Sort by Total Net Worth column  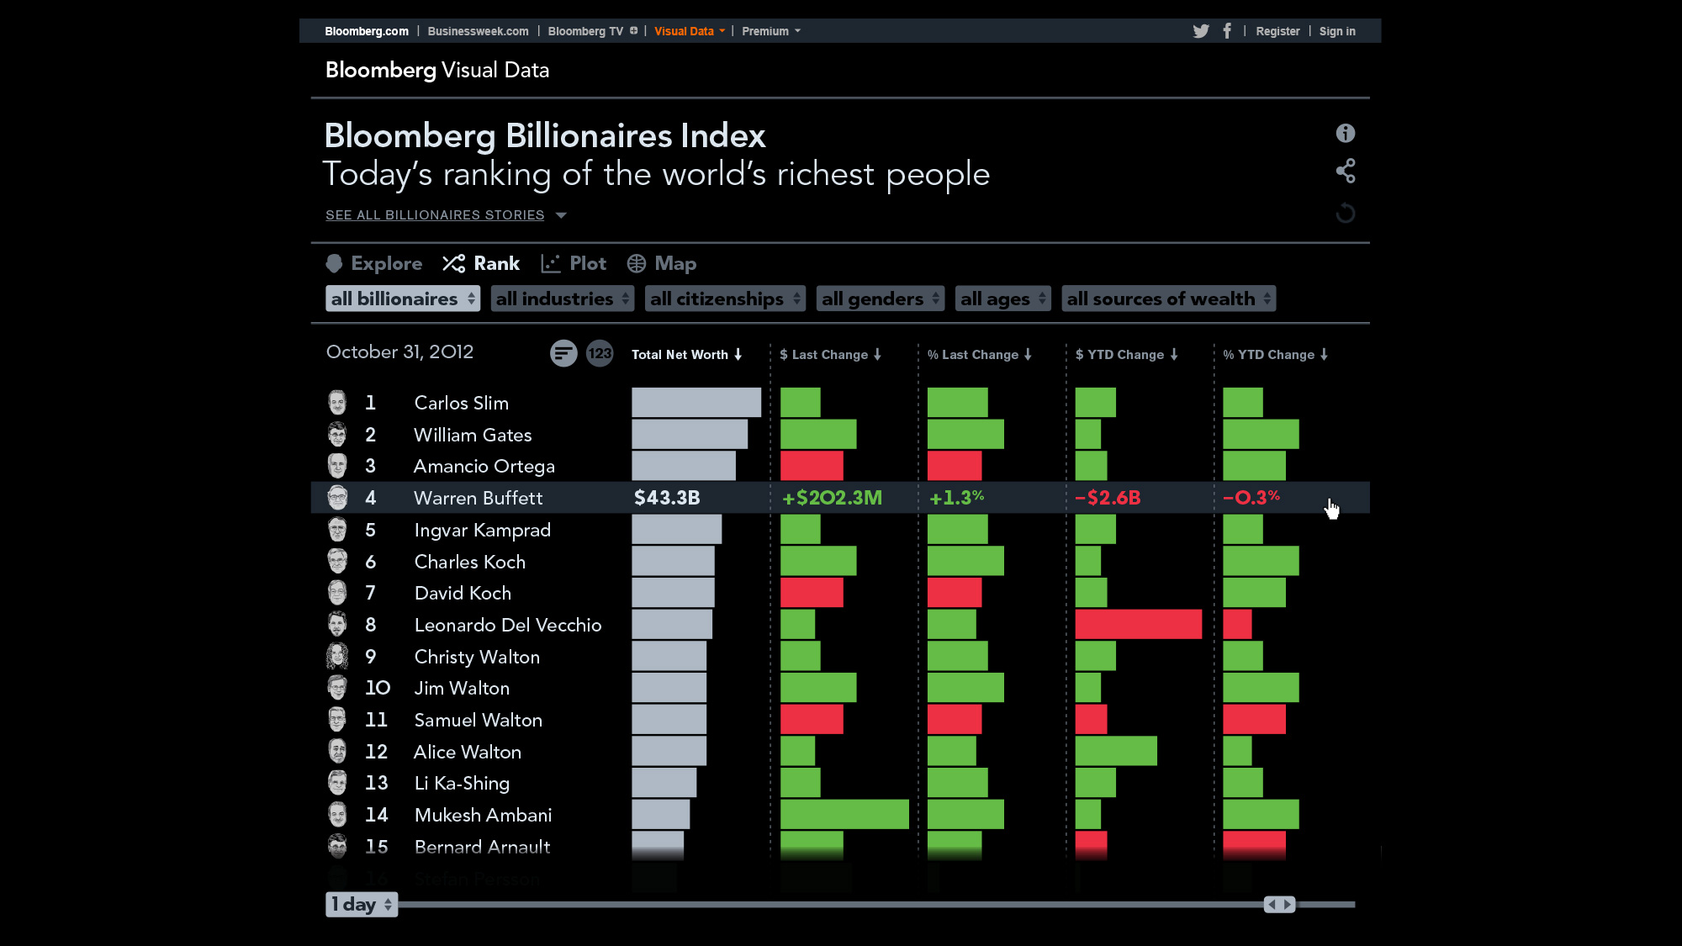tap(686, 355)
